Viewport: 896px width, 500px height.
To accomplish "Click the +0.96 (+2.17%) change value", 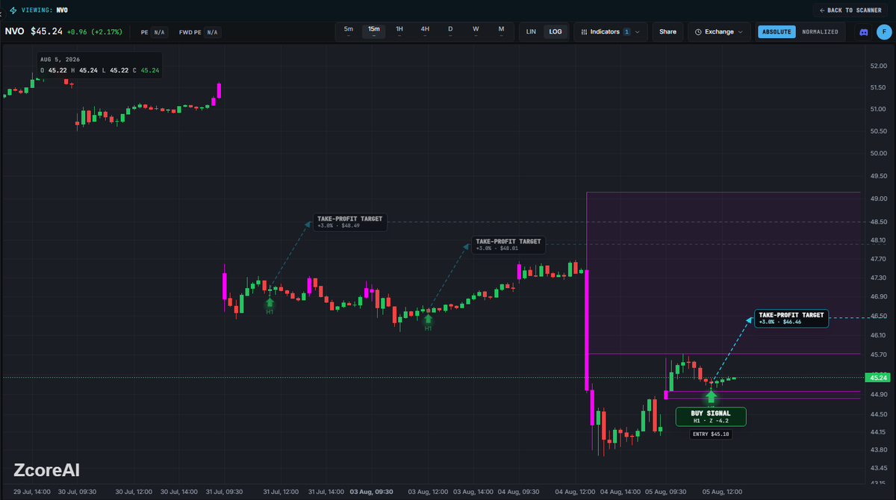I will (94, 32).
